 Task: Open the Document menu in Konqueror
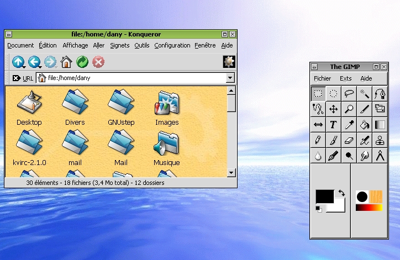(x=20, y=45)
